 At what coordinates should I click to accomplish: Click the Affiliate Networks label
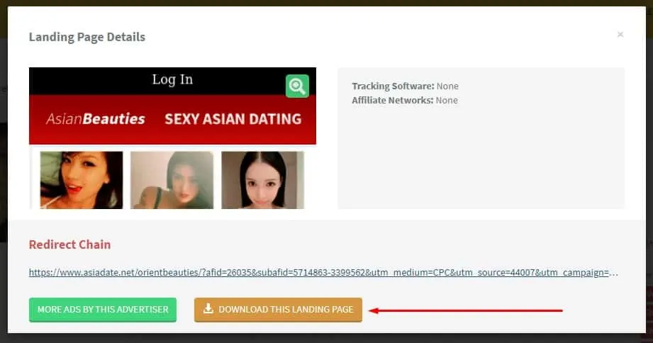392,101
